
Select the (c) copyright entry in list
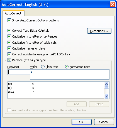point(56,84)
